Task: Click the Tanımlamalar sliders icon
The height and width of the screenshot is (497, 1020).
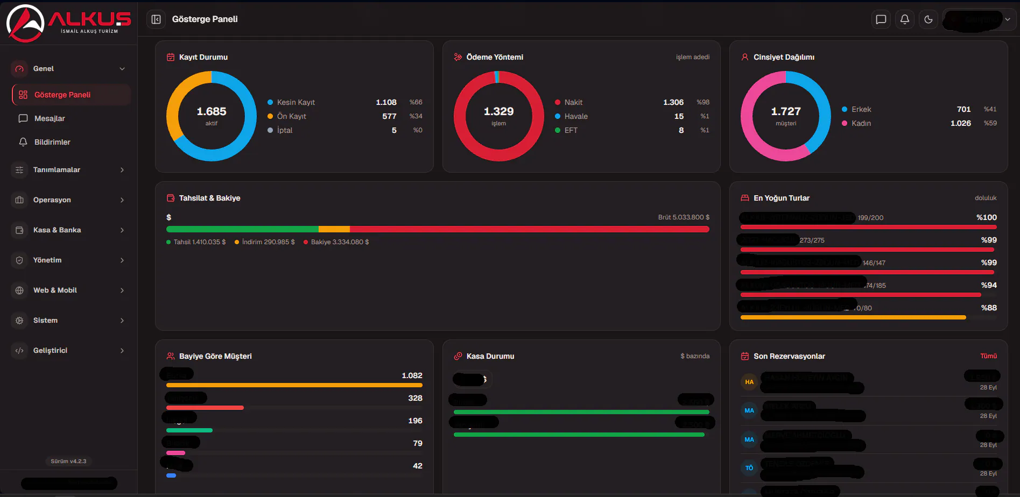Action: click(19, 170)
